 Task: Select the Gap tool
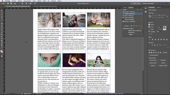click(2, 15)
